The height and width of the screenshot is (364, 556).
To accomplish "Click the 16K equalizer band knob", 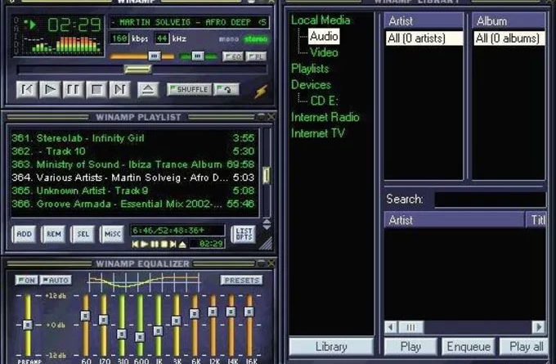I will [x=249, y=312].
